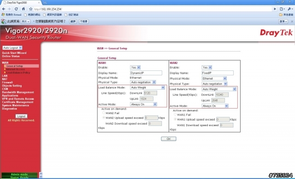Click the decline translation button
Screen dimensions: 295x179
click(84, 22)
